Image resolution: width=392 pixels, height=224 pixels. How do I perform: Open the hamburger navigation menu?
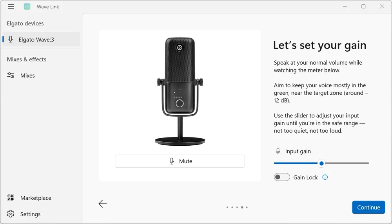tap(11, 7)
